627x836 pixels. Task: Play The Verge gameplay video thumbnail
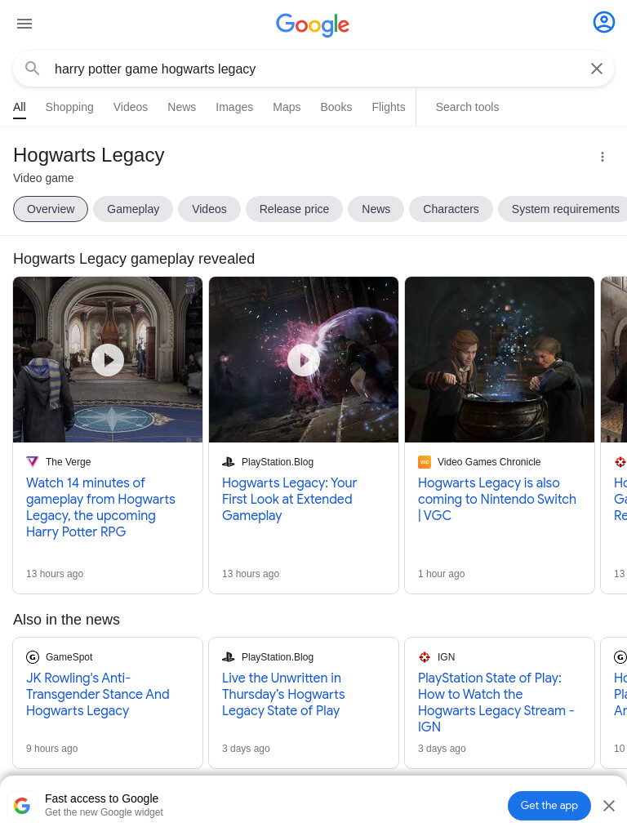coord(108,359)
